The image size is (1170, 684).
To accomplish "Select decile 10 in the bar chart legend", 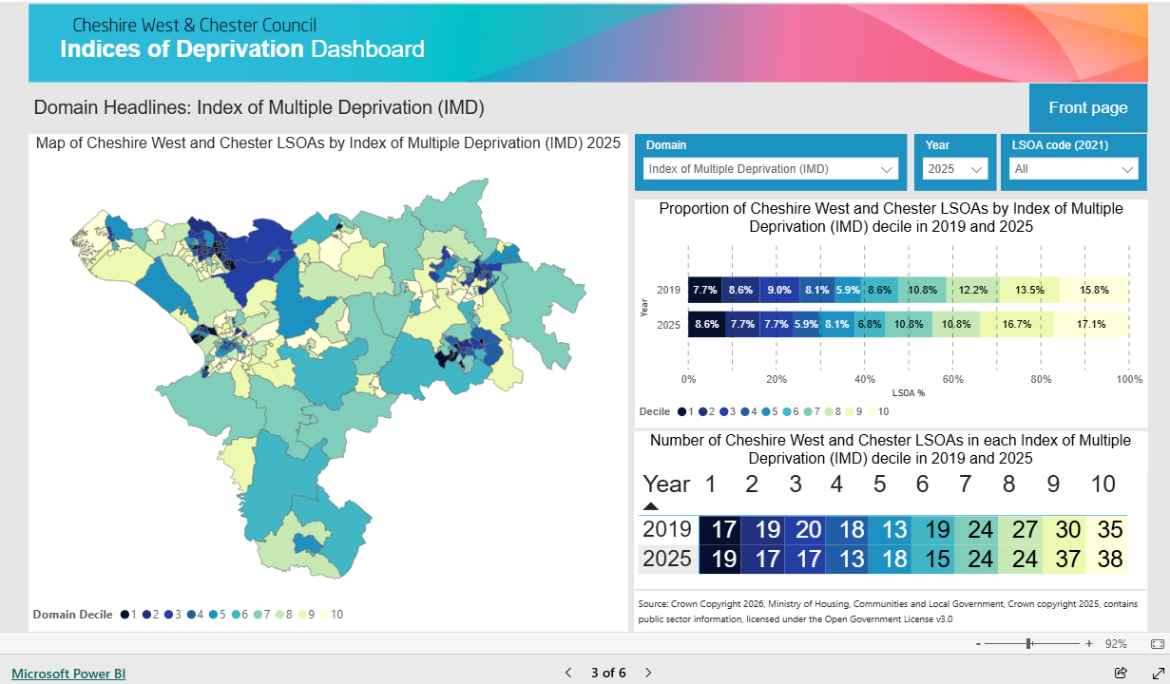I will (x=879, y=411).
